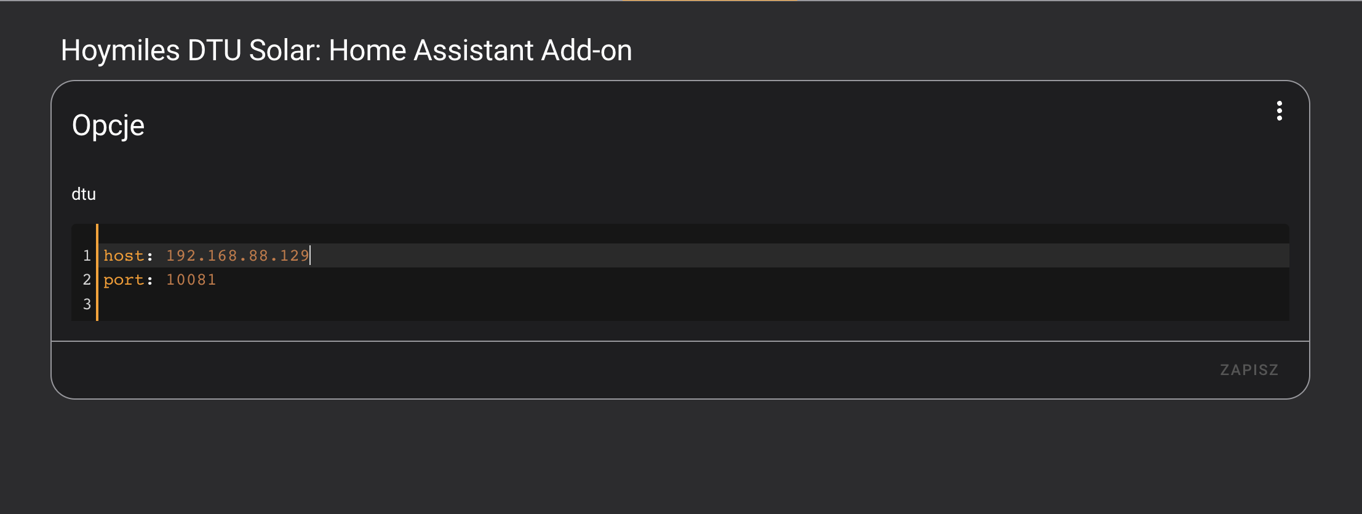
Task: Click the port value 10081
Action: [191, 280]
